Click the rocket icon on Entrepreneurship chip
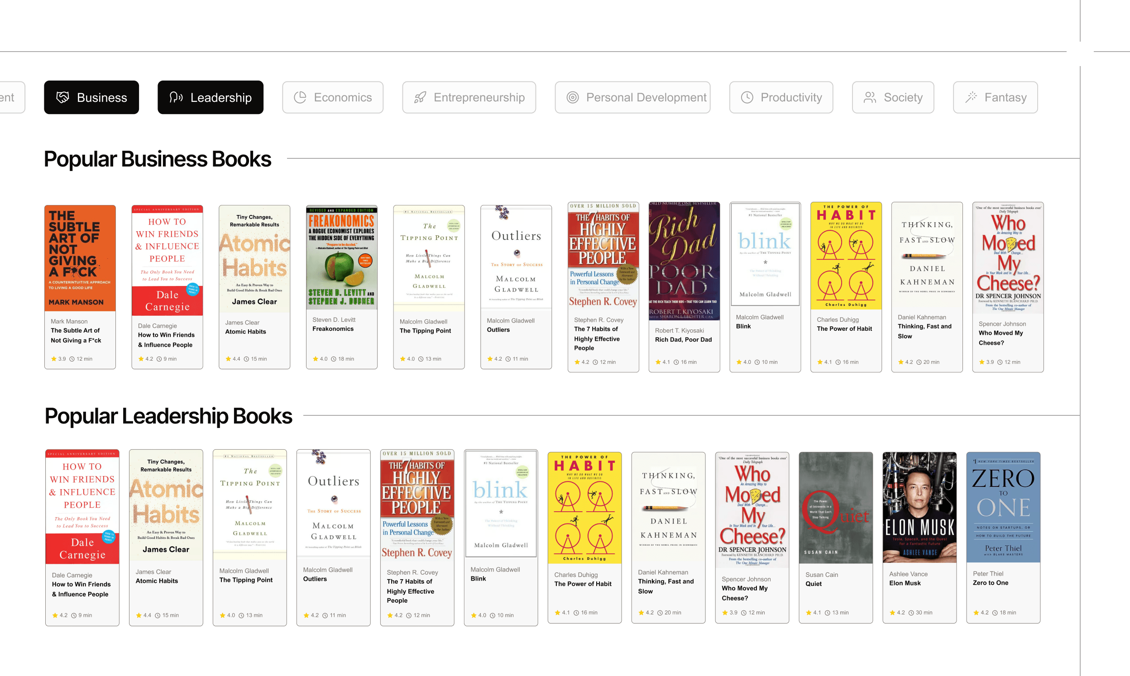 (x=420, y=97)
